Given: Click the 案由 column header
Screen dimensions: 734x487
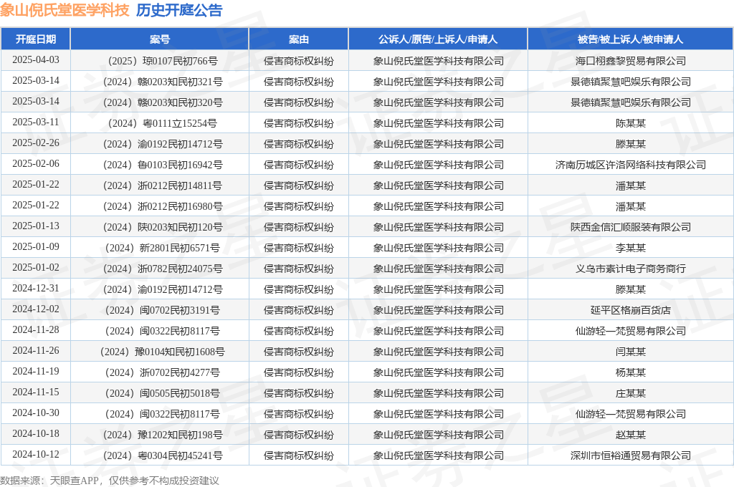Looking at the screenshot, I should [x=299, y=39].
